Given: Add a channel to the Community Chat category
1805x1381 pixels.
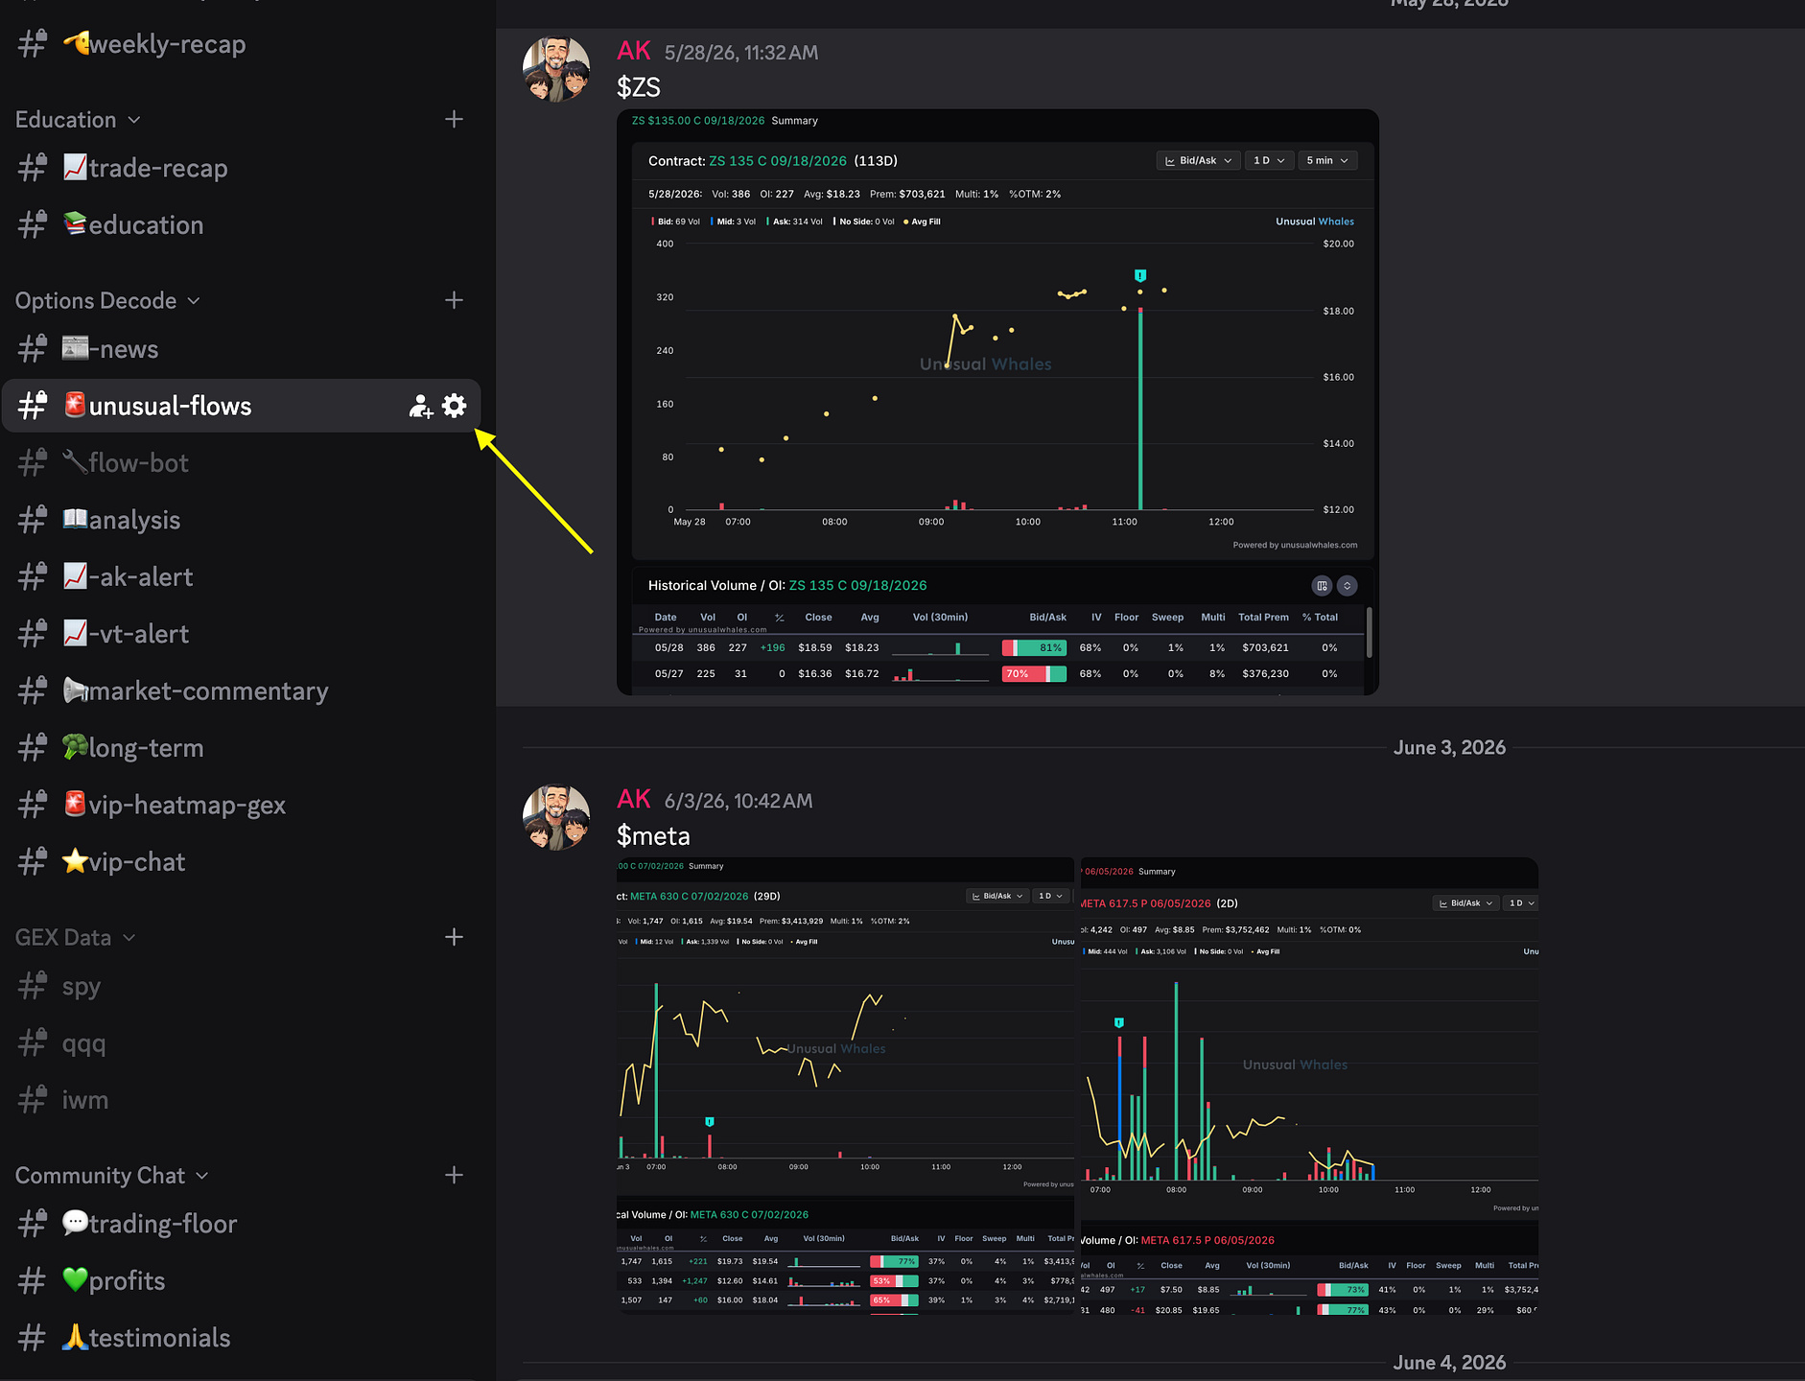Looking at the screenshot, I should pyautogui.click(x=455, y=1175).
